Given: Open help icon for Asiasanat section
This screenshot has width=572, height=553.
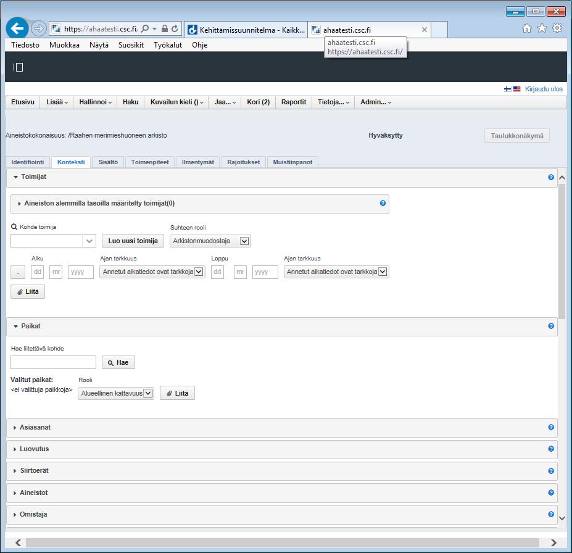Looking at the screenshot, I should [551, 427].
